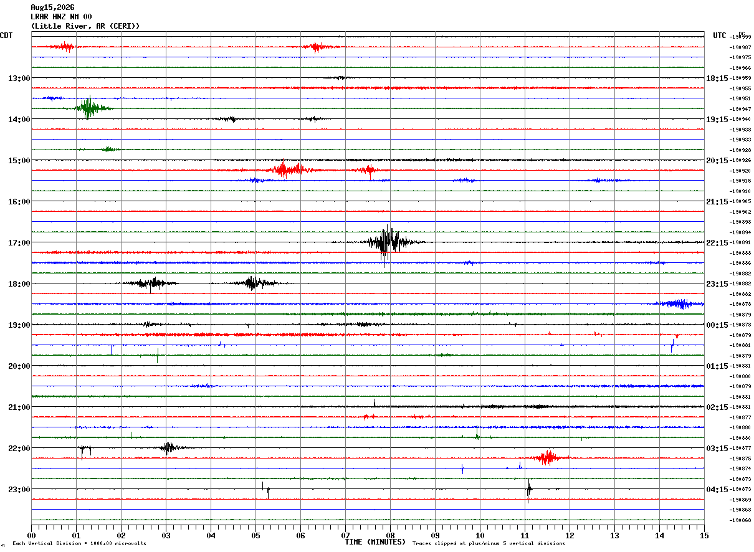This screenshot has width=754, height=552.
Task: Click the 04:15 UTC time label
Action: [717, 489]
